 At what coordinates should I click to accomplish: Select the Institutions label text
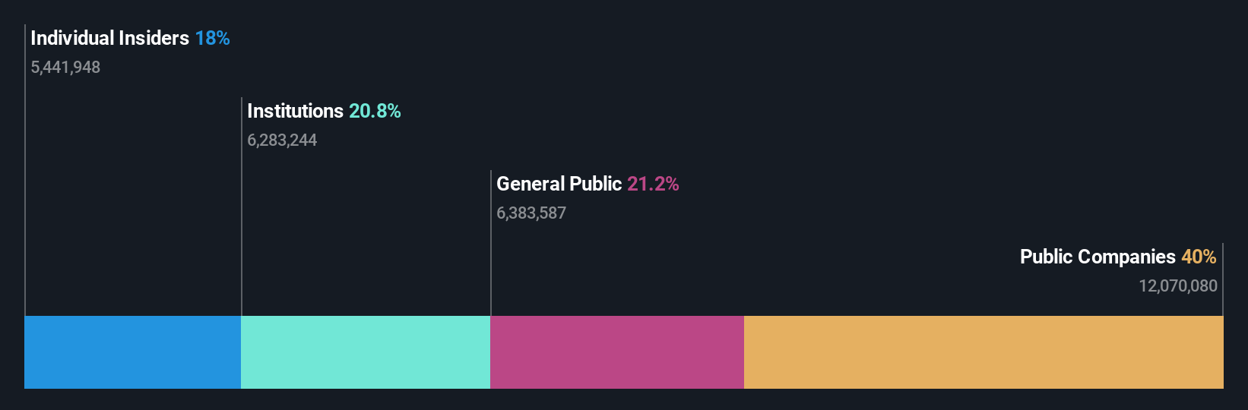coord(295,111)
